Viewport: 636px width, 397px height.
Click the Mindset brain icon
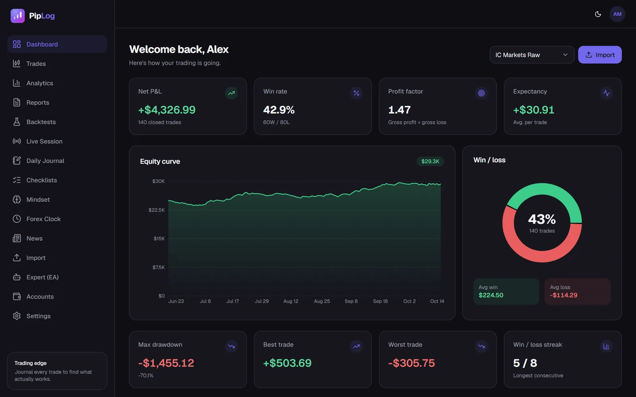(x=17, y=200)
